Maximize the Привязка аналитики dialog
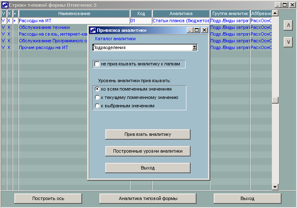Image resolution: width=297 pixels, height=208 pixels. coord(197,30)
